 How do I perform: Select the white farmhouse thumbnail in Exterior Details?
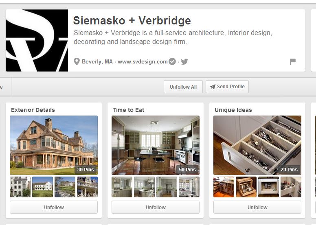click(x=42, y=187)
